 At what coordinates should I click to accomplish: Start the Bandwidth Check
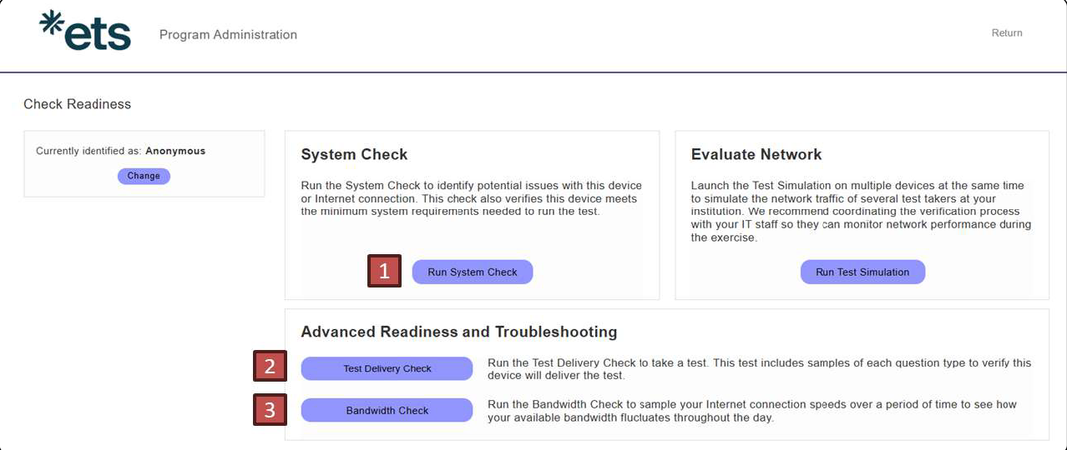click(x=387, y=410)
